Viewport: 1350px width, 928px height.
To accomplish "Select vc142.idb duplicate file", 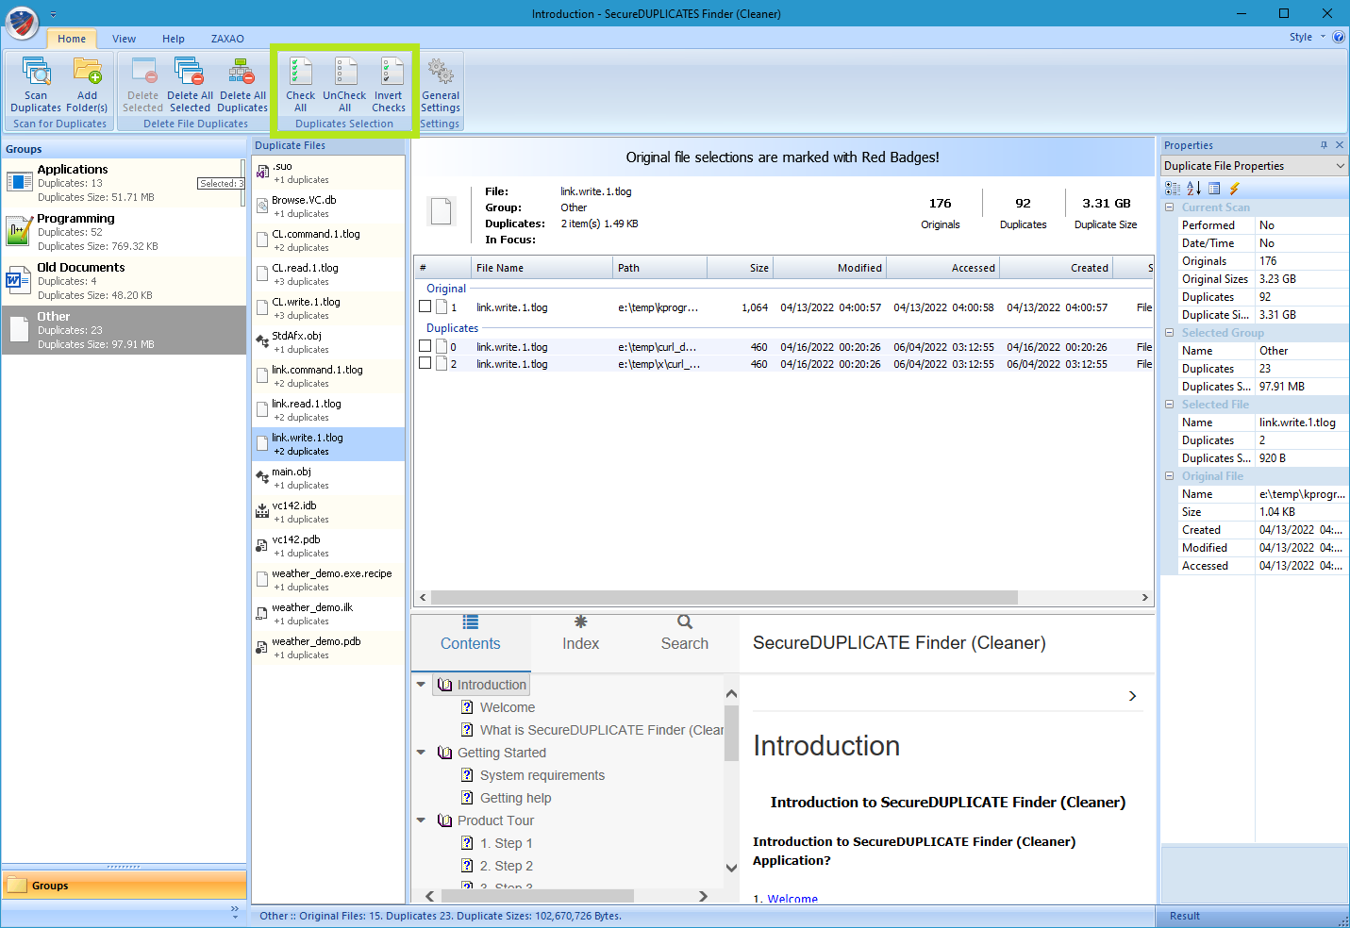I will 328,512.
